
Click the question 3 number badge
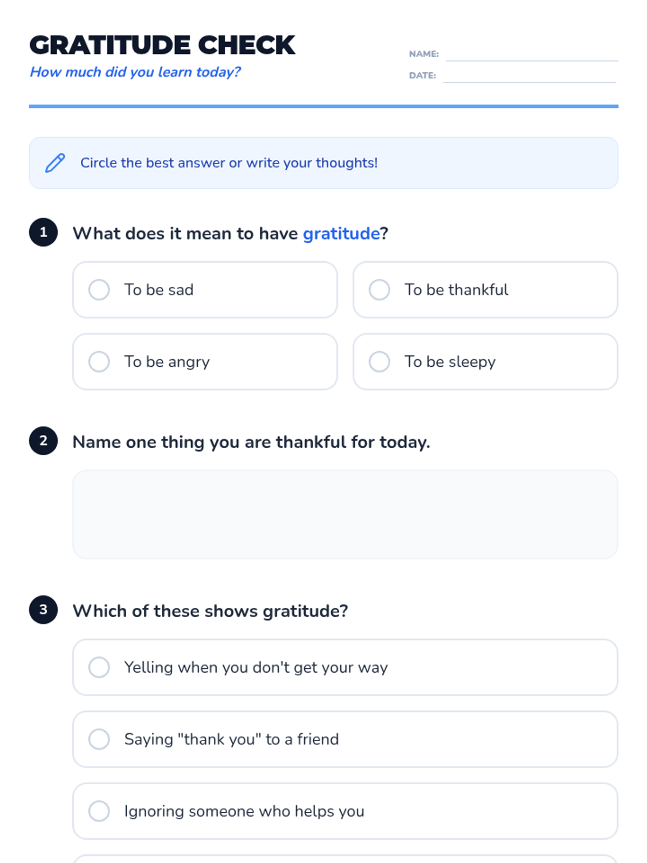tap(43, 609)
